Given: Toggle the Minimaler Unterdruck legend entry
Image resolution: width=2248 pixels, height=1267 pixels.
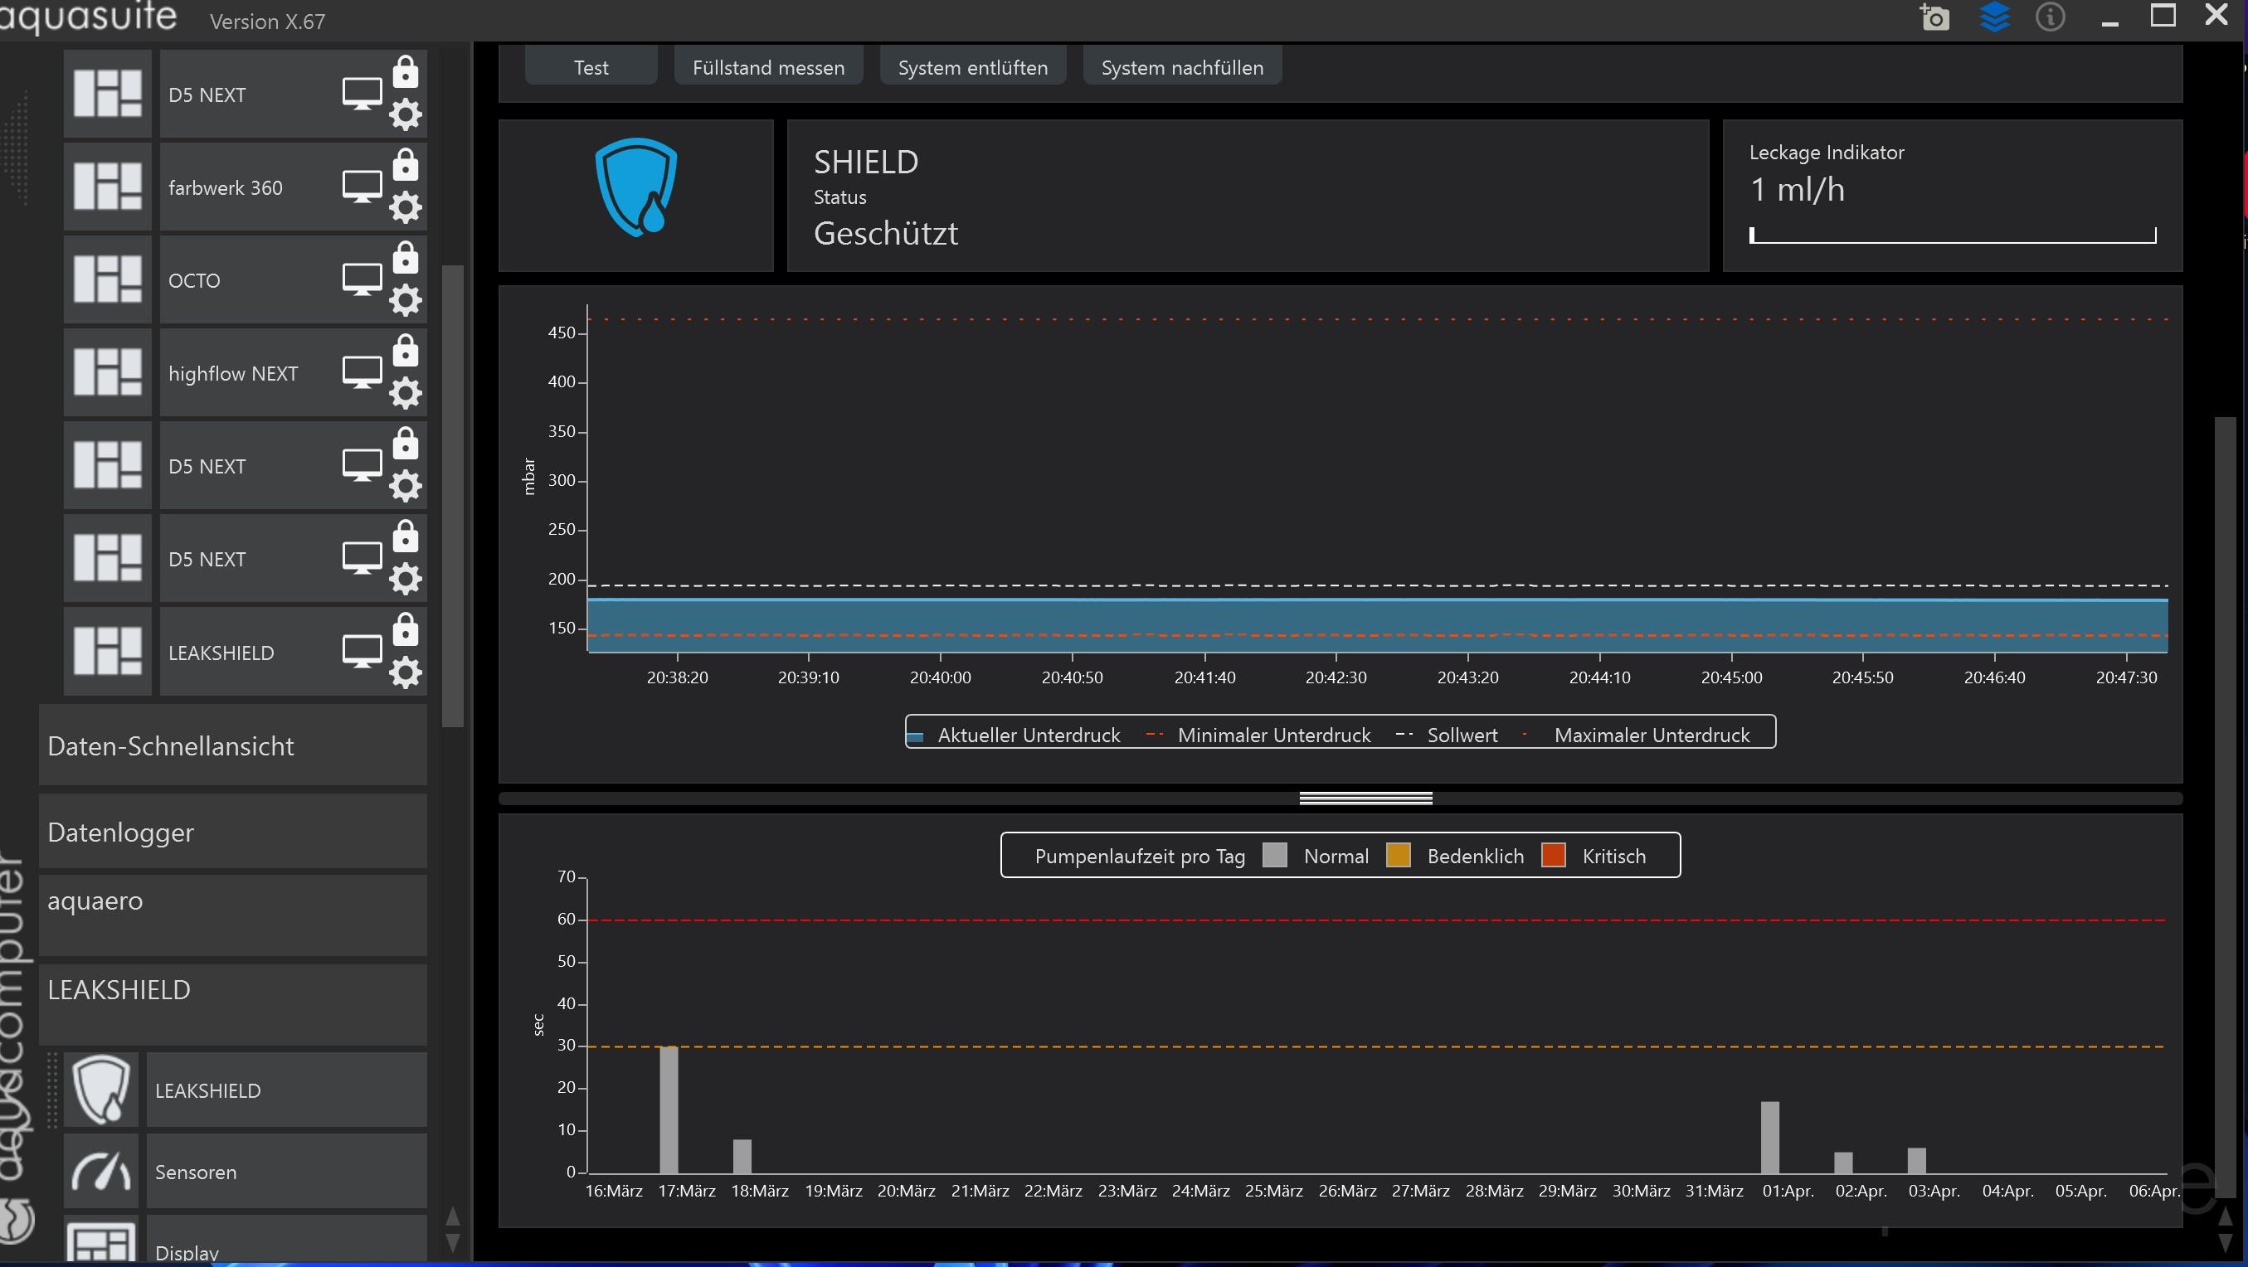Looking at the screenshot, I should click(1258, 735).
